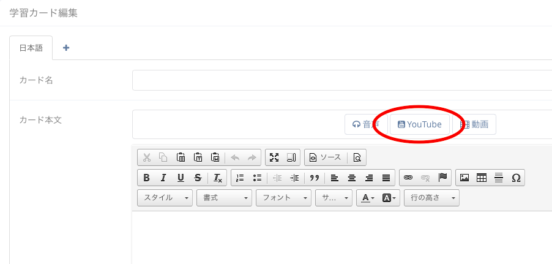Image resolution: width=552 pixels, height=264 pixels.
Task: Click the Preview document icon
Action: [357, 157]
